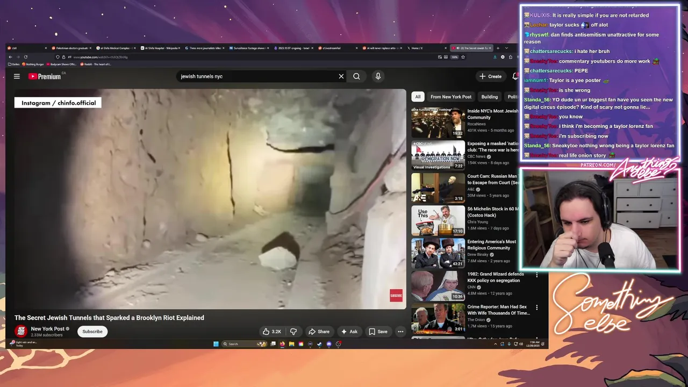Click the Save button
The height and width of the screenshot is (387, 688).
[x=378, y=332]
